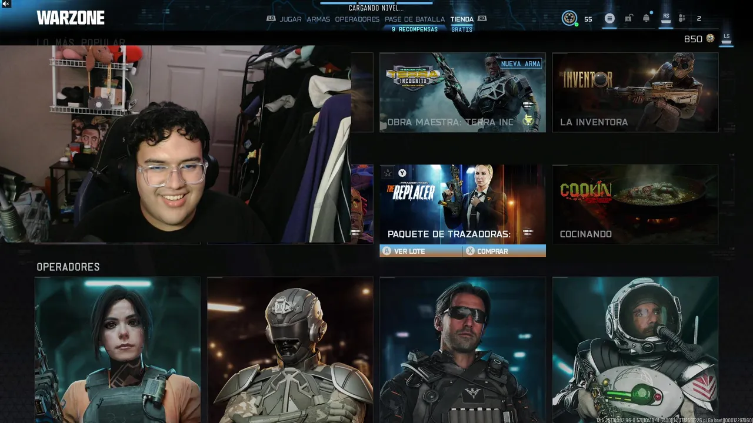
Task: Click the COD Points coin icon
Action: pos(710,38)
